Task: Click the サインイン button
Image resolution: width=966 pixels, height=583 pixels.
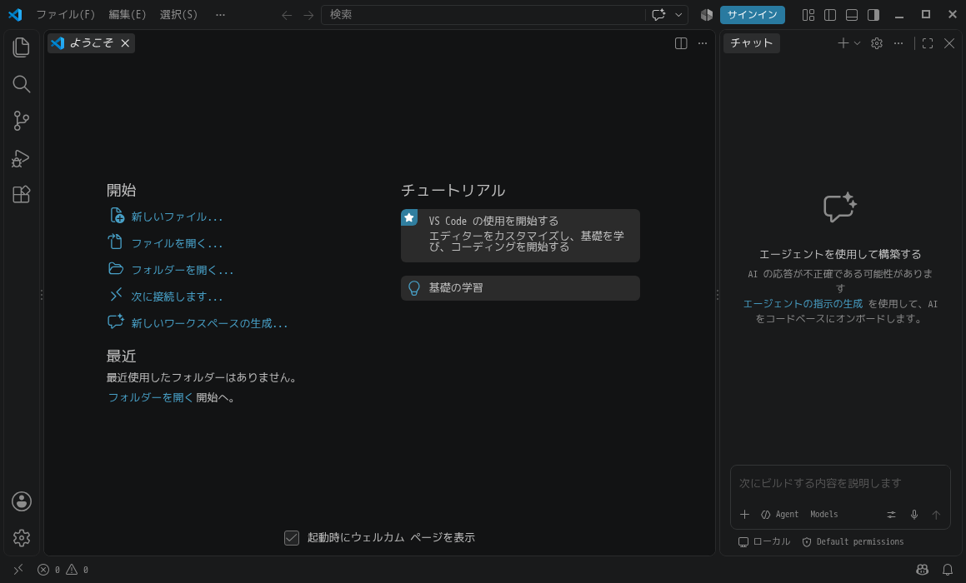Action: click(753, 15)
